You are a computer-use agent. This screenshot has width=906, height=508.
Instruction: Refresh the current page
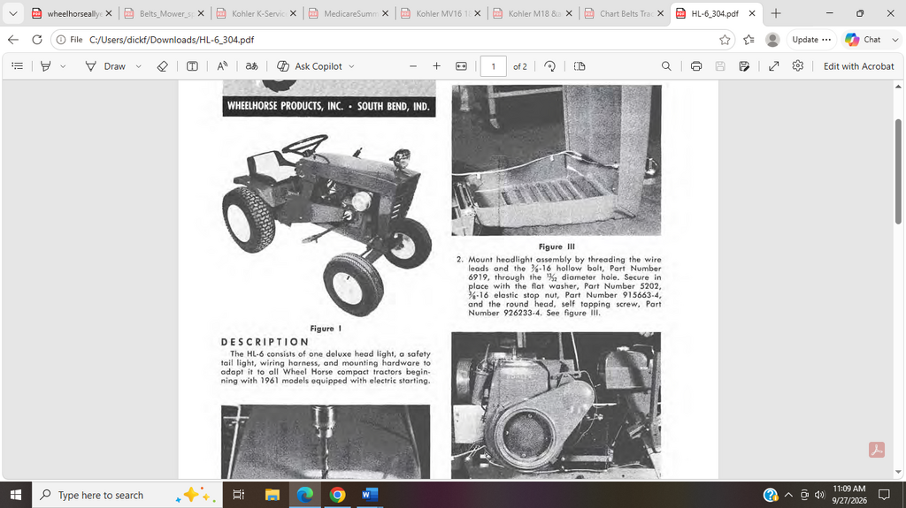click(x=37, y=39)
